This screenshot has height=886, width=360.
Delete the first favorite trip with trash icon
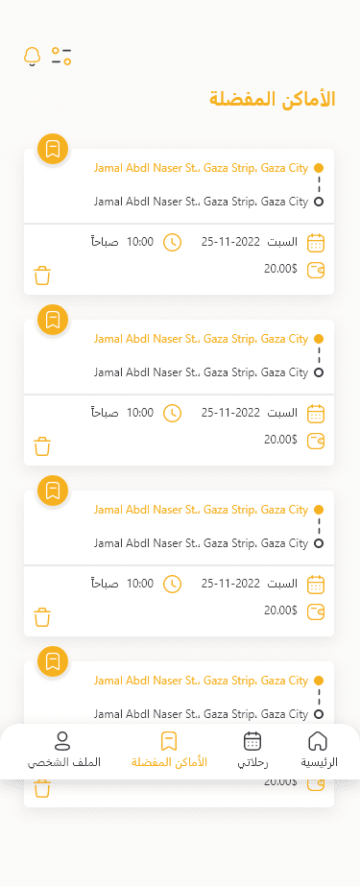point(42,275)
